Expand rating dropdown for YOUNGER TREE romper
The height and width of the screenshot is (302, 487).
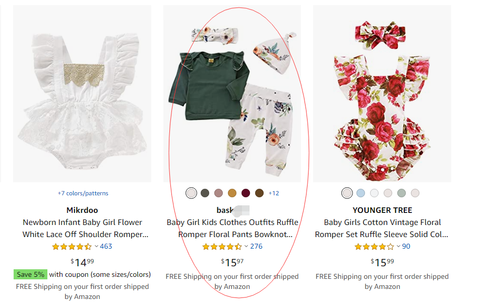tap(398, 246)
